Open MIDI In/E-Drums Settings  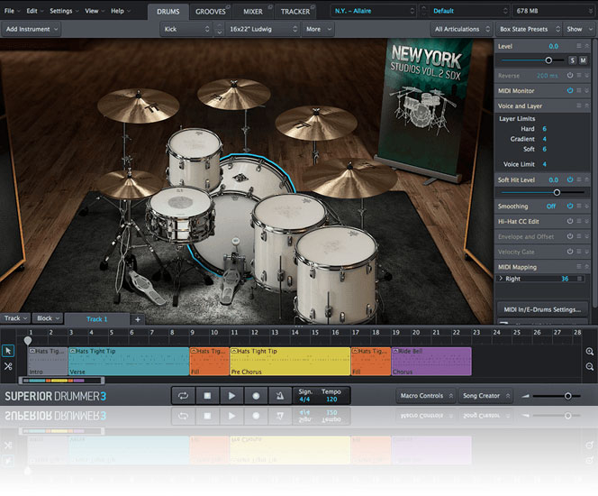(540, 309)
